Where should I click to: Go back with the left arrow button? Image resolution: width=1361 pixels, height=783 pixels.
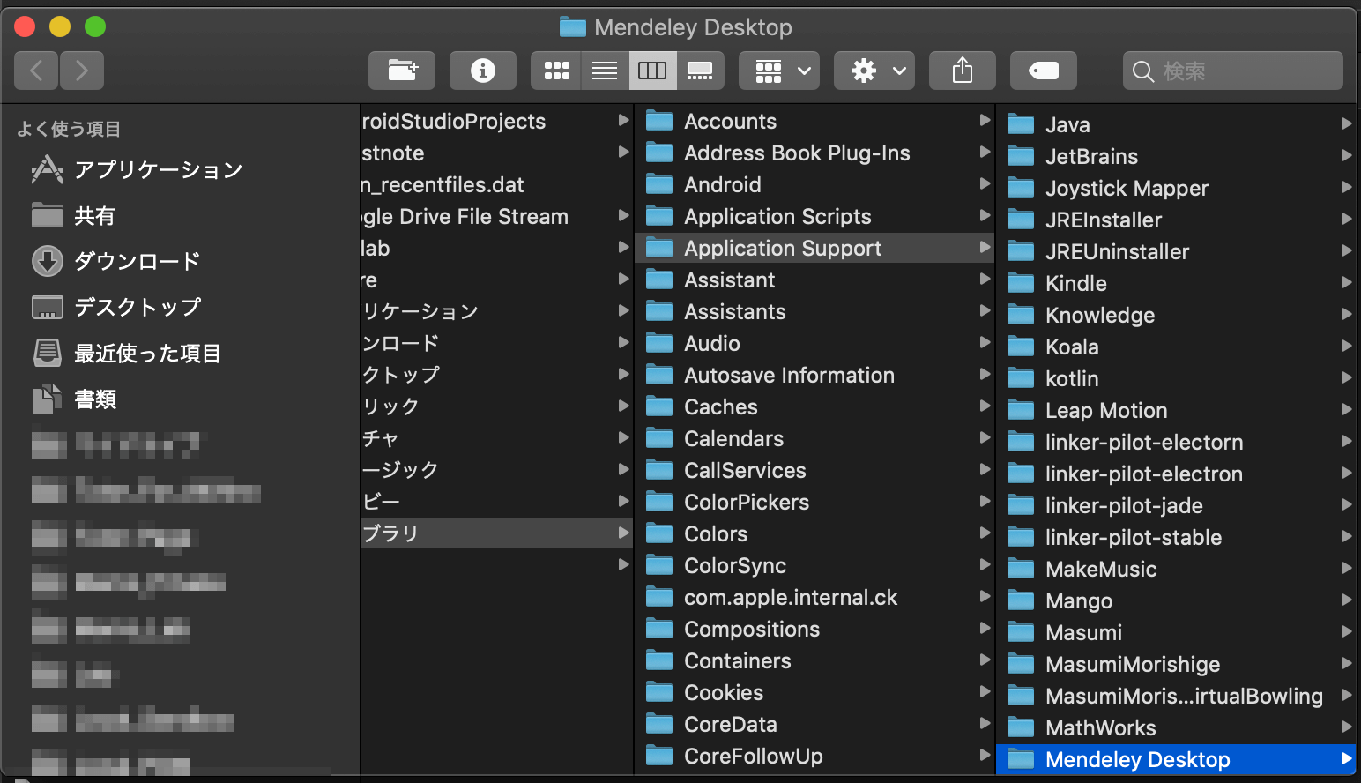(36, 71)
